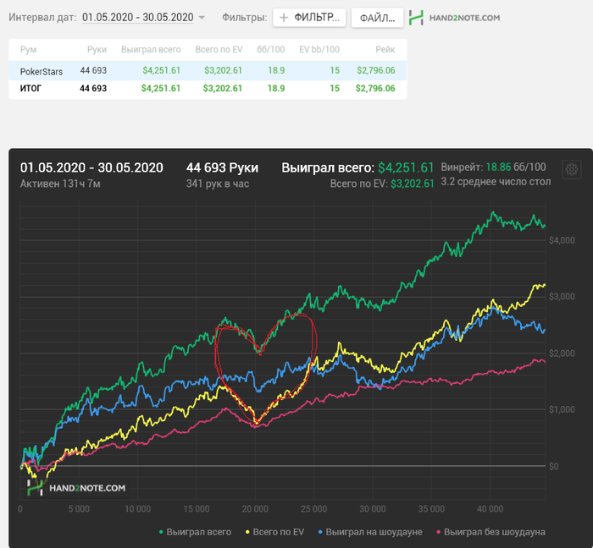Open the 01.05.2020 - 30.05.2020 date range
Screen dimensions: 593x548
point(137,18)
